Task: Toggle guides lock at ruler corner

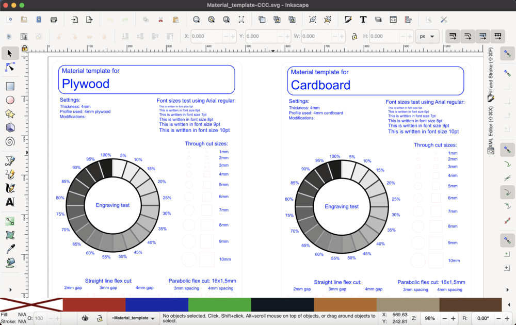Action: click(24, 48)
